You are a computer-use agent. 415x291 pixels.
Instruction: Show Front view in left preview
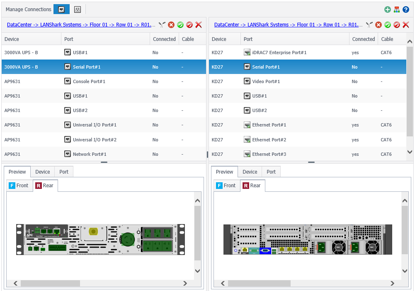coord(19,186)
